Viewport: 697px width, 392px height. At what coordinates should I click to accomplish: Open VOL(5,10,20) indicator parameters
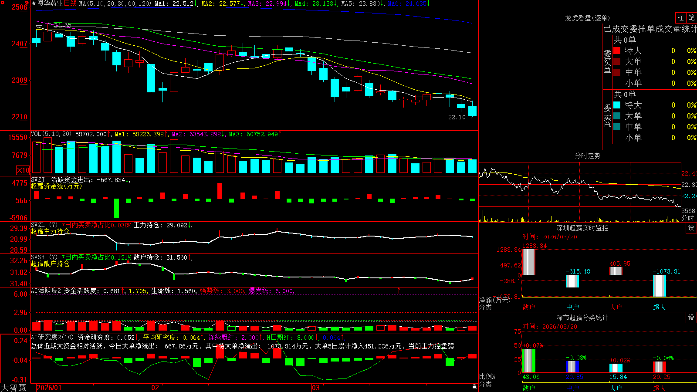tap(51, 134)
